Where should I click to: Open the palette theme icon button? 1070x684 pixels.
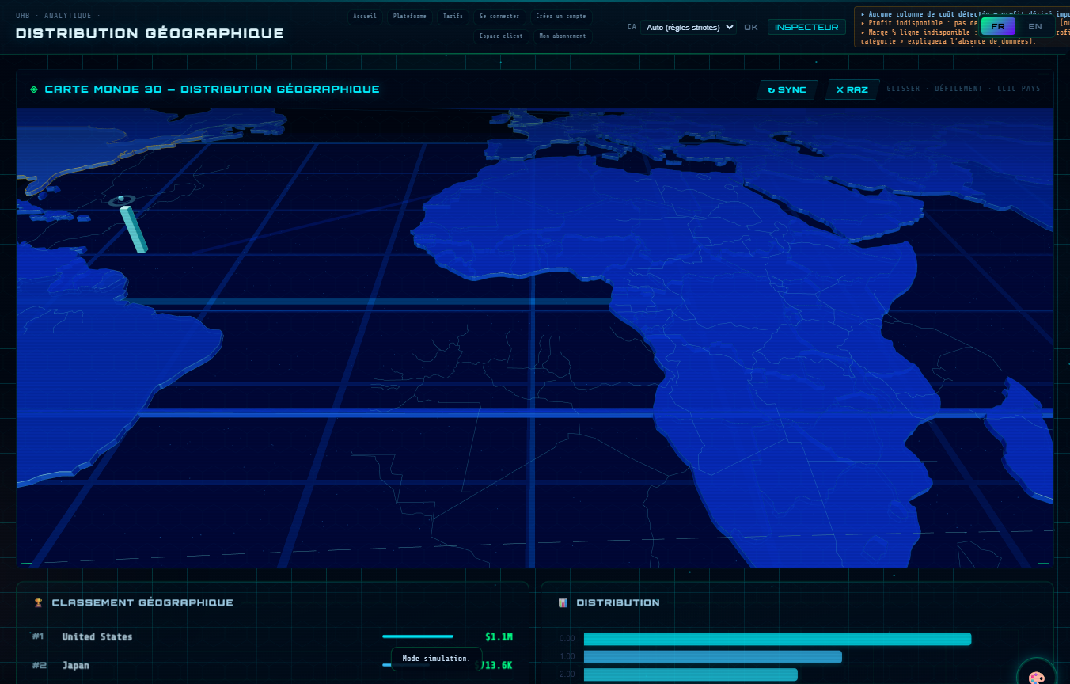pos(1036,678)
